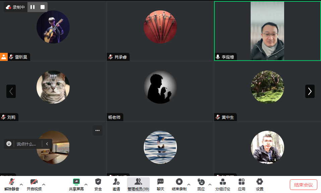This screenshot has height=193, width=321.
Task: Open the 聊天 chat icon
Action: click(x=160, y=182)
